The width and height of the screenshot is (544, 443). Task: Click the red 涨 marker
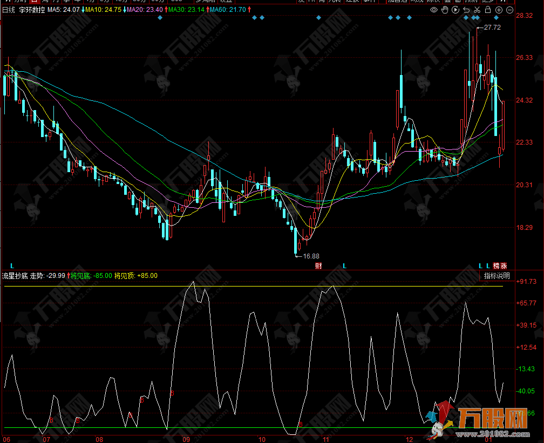pyautogui.click(x=504, y=266)
